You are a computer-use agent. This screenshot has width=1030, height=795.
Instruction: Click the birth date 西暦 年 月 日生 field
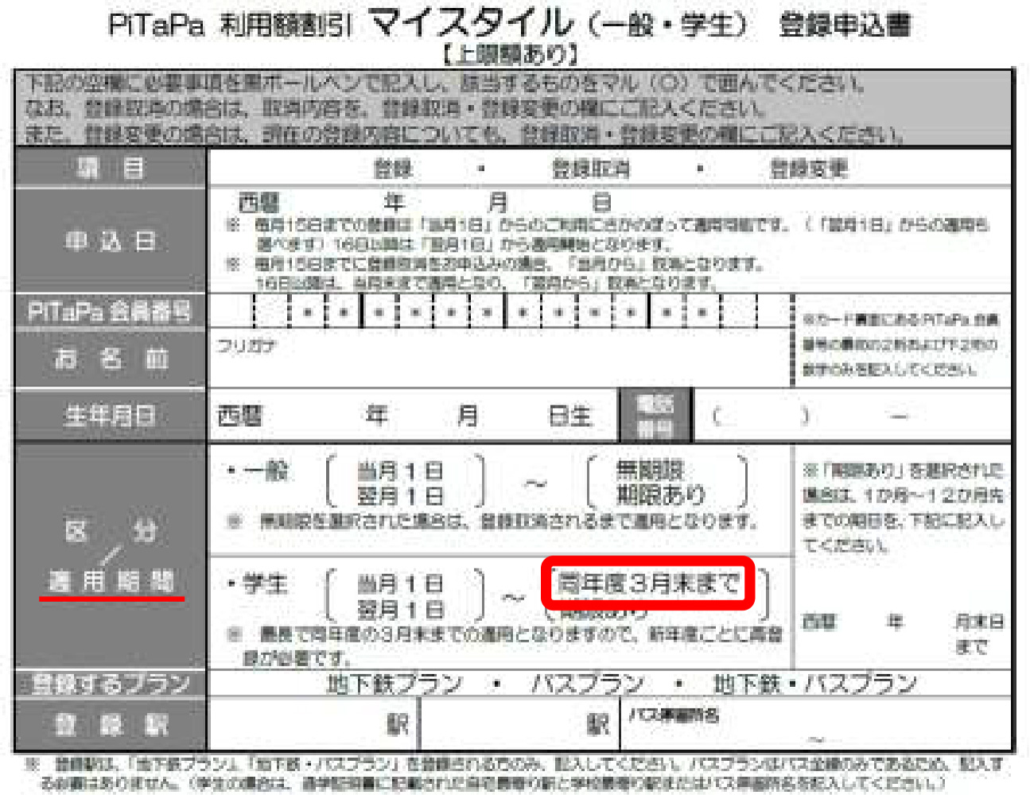413,416
